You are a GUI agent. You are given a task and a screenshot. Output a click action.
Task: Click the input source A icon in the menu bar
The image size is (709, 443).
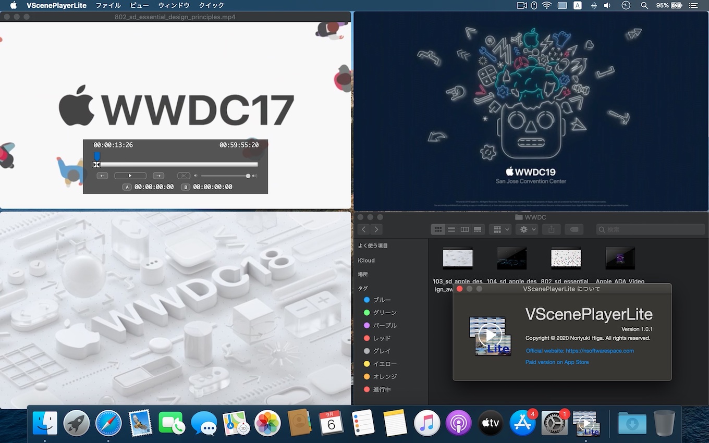(x=578, y=5)
